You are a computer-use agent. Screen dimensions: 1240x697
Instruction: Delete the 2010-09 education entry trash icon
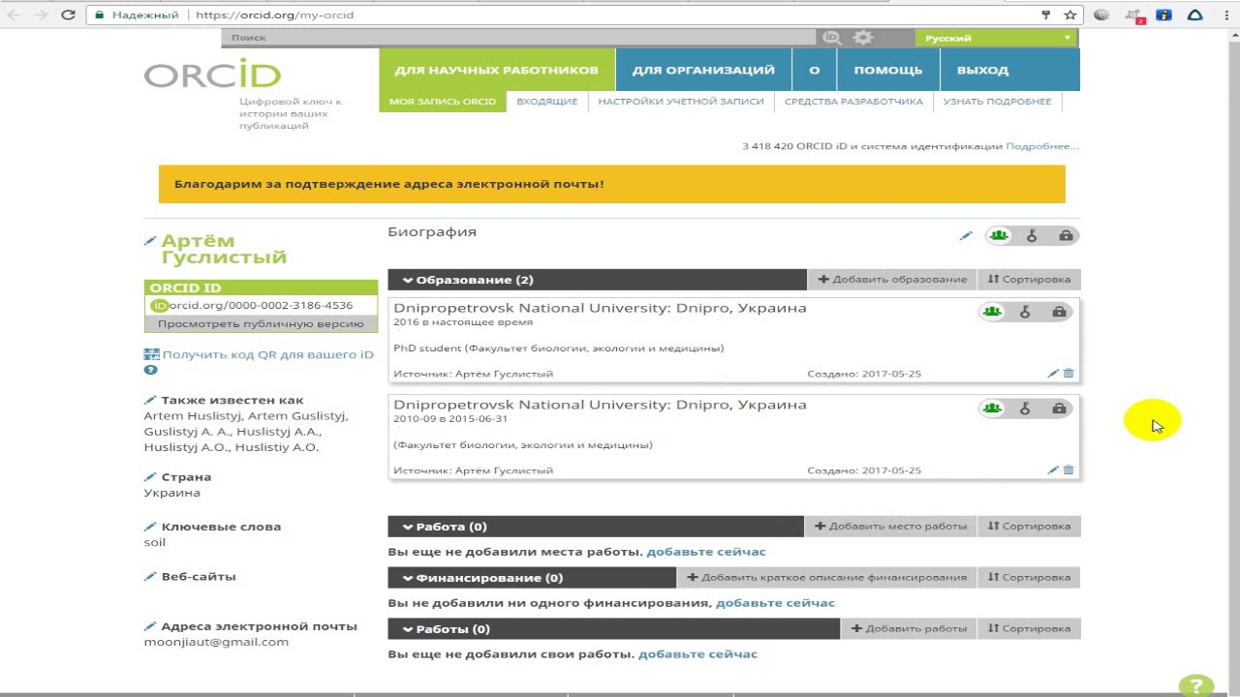1069,470
